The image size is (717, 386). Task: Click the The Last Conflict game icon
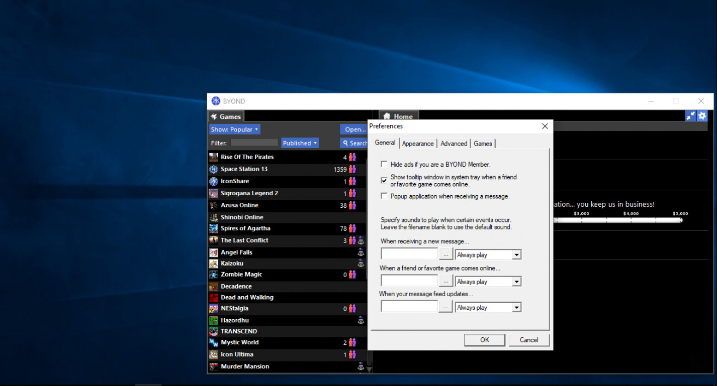click(214, 240)
